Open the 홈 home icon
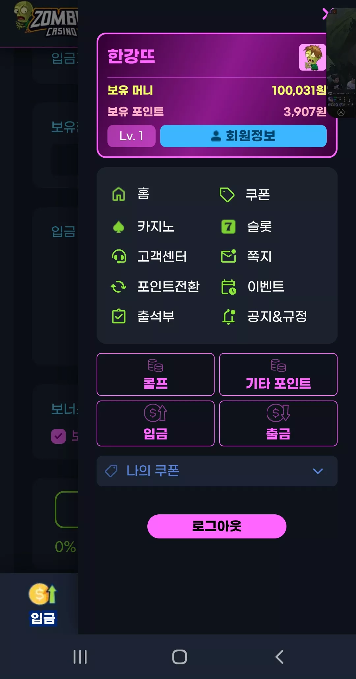This screenshot has width=356, height=679. click(119, 194)
